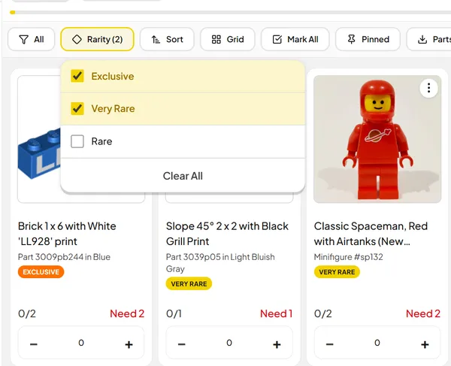This screenshot has width=451, height=366.
Task: Click the progress bar at top
Action: tap(225, 12)
